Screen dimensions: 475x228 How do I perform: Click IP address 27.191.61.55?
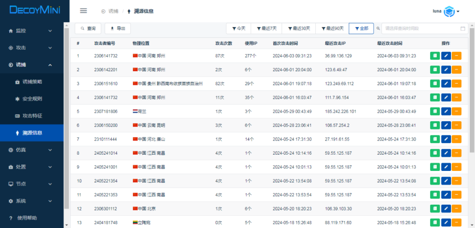click(x=337, y=139)
